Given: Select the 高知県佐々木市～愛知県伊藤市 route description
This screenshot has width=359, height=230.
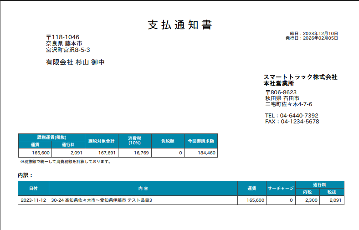Looking at the screenshot, I should [102, 200].
